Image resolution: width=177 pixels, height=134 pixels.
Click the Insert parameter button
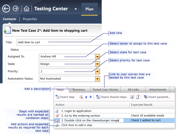click(157, 97)
